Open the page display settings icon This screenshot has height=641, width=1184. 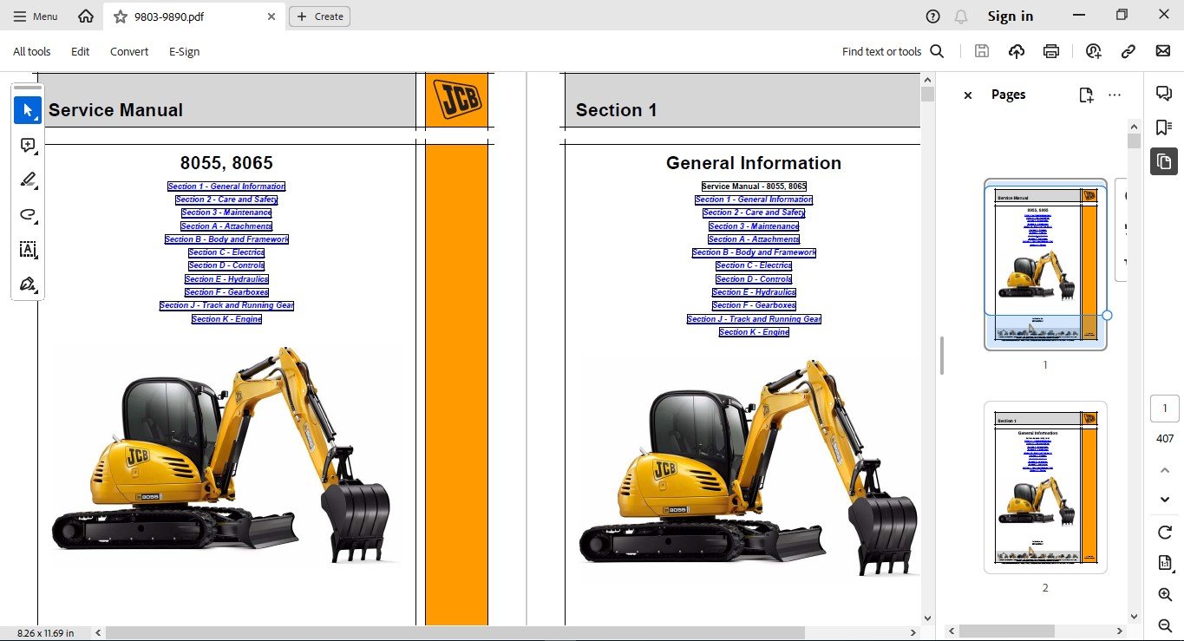pyautogui.click(x=1165, y=563)
